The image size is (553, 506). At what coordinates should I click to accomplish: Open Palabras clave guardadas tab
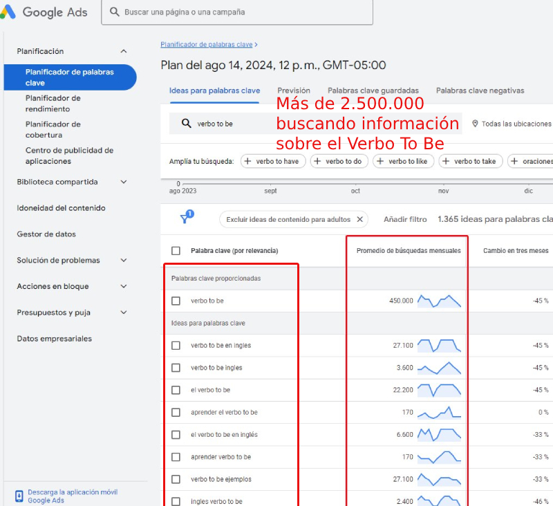pos(373,91)
